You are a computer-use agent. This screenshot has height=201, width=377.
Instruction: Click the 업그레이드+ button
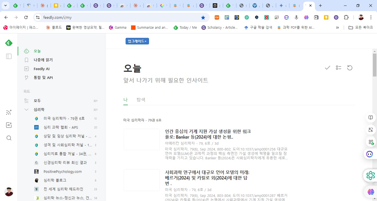pyautogui.click(x=137, y=41)
